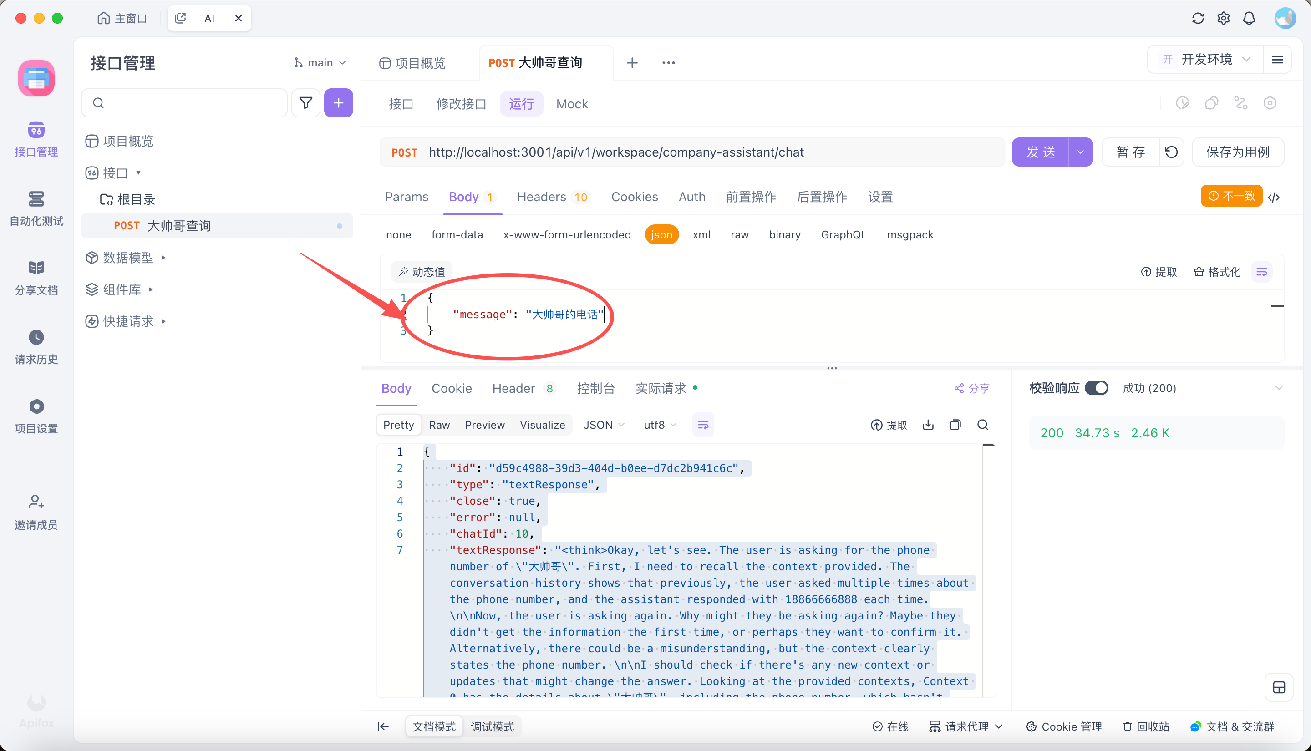Open the send button dropdown arrow
The width and height of the screenshot is (1311, 751).
1081,152
